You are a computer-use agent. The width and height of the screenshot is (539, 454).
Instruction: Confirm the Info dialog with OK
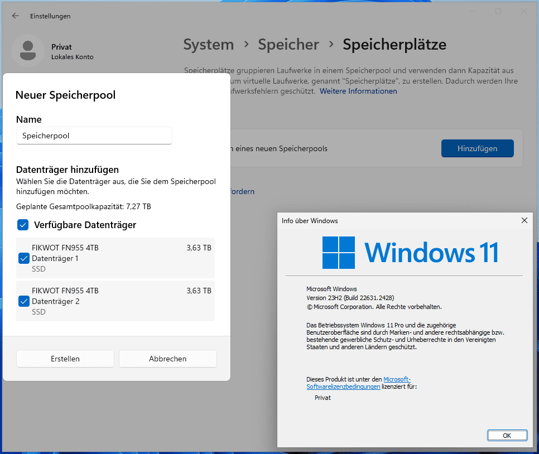point(507,436)
